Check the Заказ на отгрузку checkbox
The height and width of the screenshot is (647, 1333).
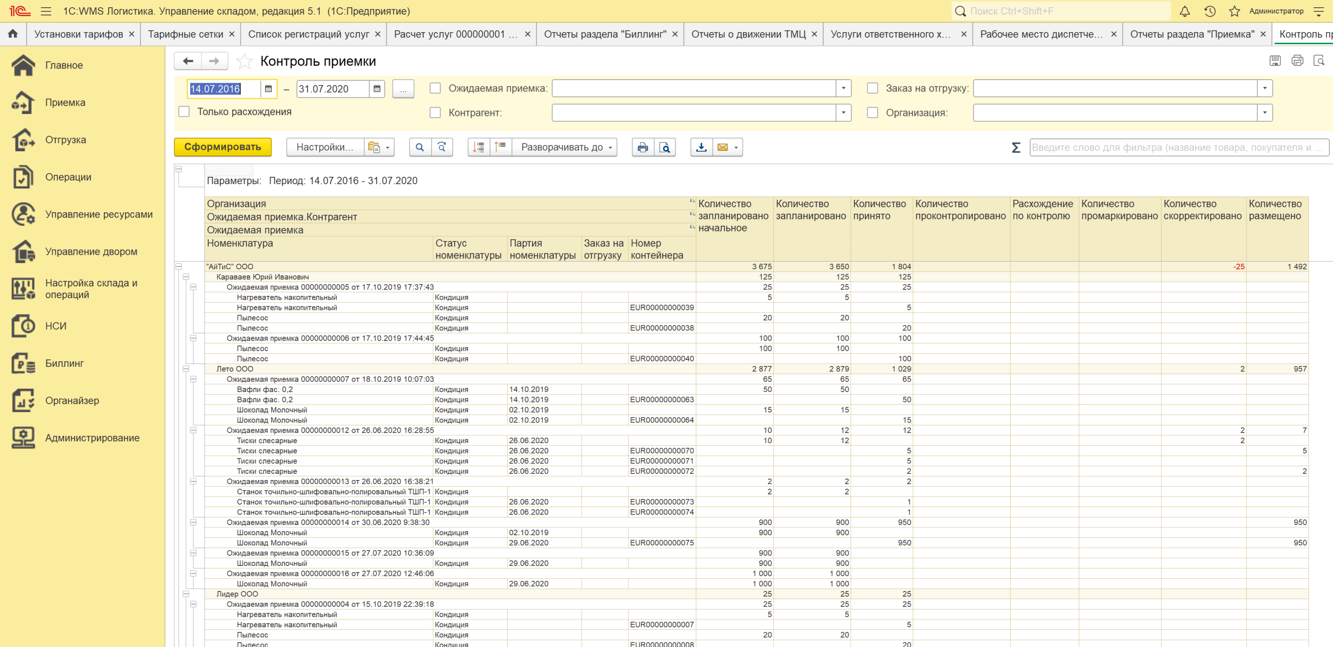tap(873, 88)
